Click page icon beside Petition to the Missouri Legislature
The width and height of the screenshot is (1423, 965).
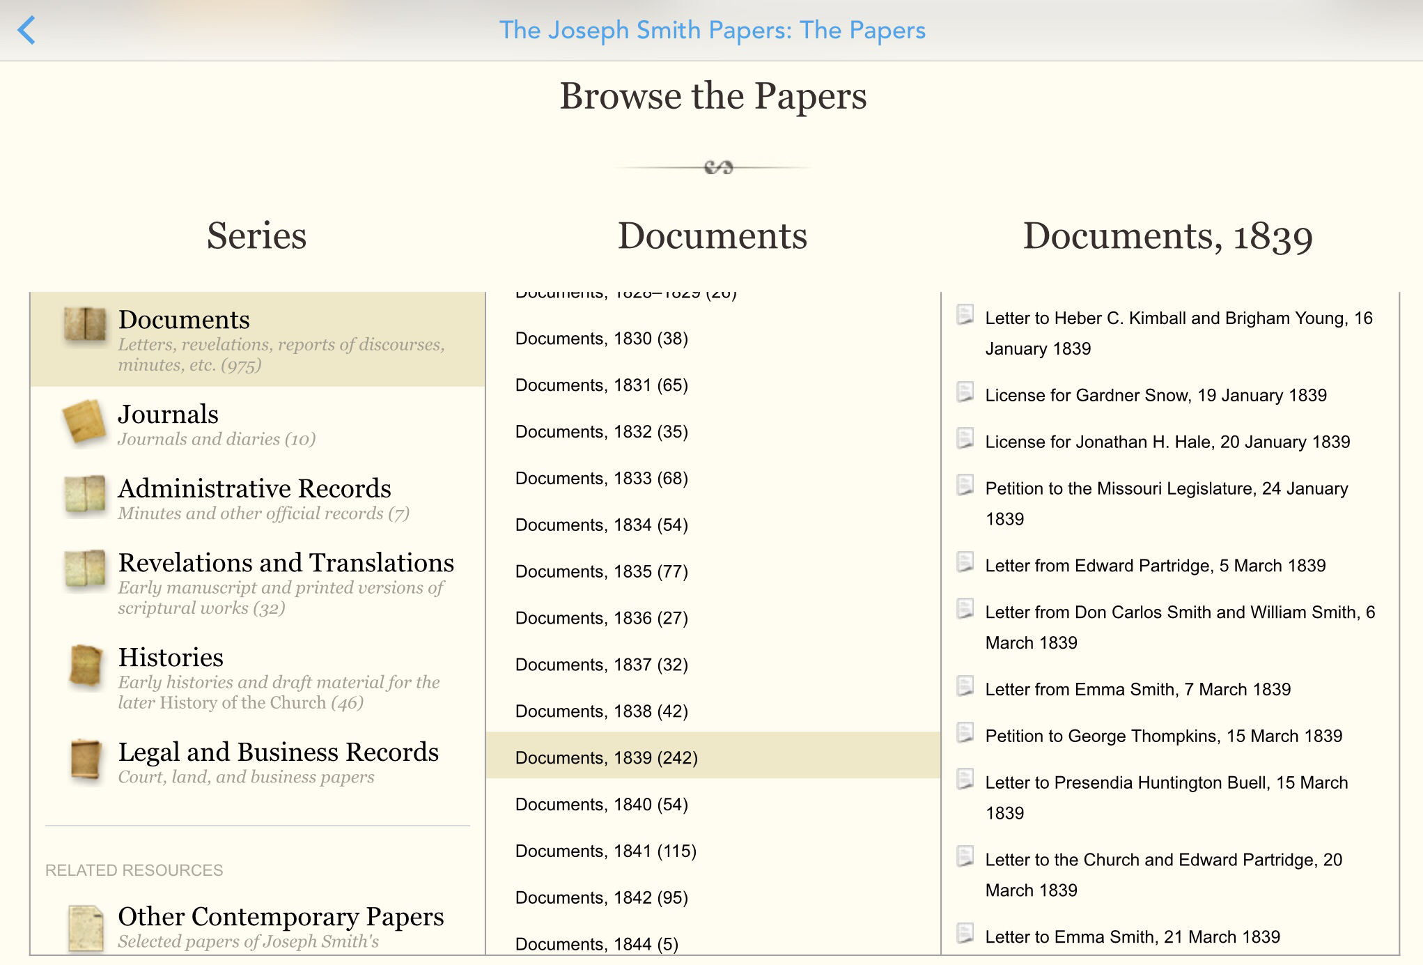coord(965,486)
